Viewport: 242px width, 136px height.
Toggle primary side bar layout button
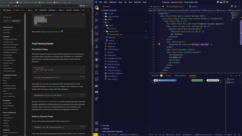[x=218, y=2]
